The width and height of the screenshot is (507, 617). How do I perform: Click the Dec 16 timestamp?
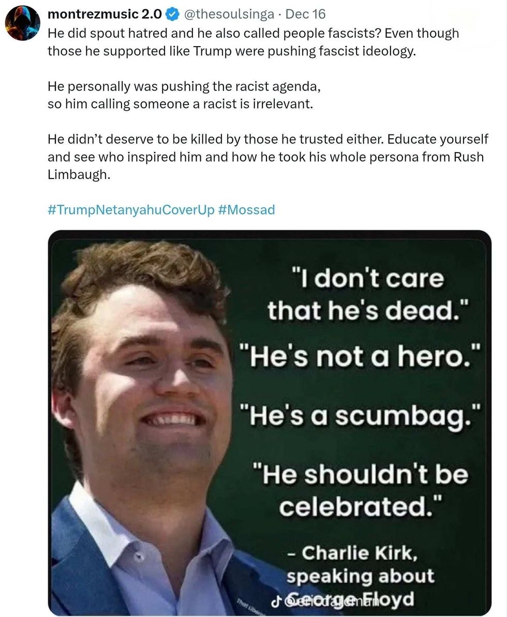click(305, 15)
